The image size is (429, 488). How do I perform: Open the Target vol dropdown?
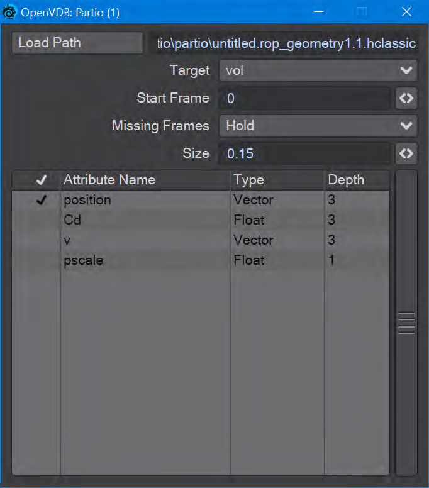click(x=318, y=70)
